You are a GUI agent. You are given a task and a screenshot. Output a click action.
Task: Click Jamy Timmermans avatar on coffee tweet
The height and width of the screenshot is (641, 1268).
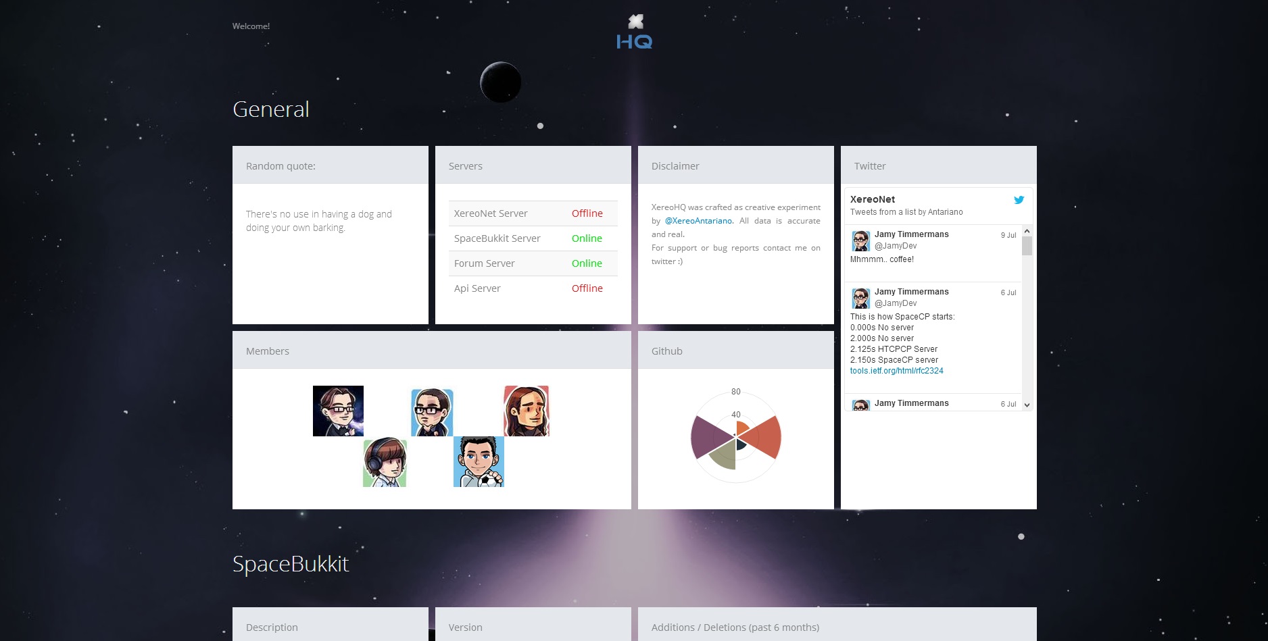[x=860, y=240]
